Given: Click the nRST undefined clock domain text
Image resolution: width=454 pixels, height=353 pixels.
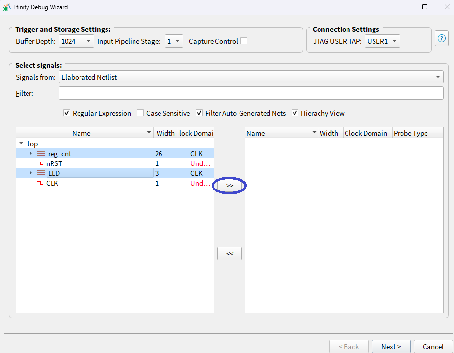Looking at the screenshot, I should [200, 163].
